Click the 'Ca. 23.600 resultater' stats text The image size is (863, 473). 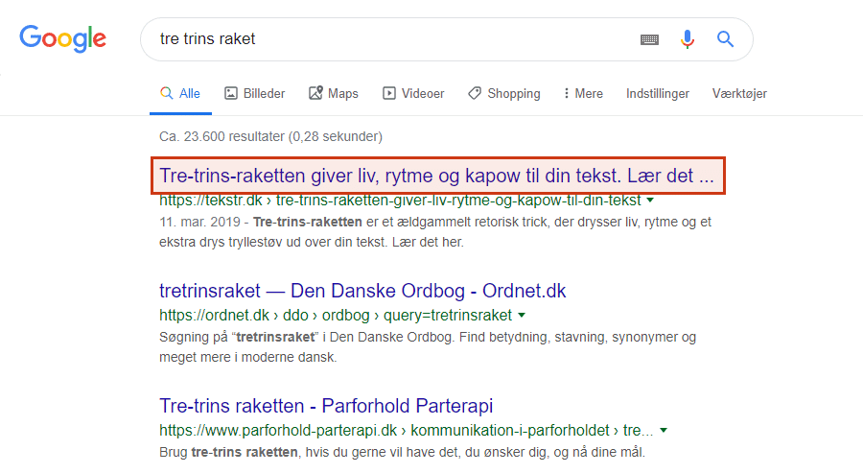click(270, 136)
